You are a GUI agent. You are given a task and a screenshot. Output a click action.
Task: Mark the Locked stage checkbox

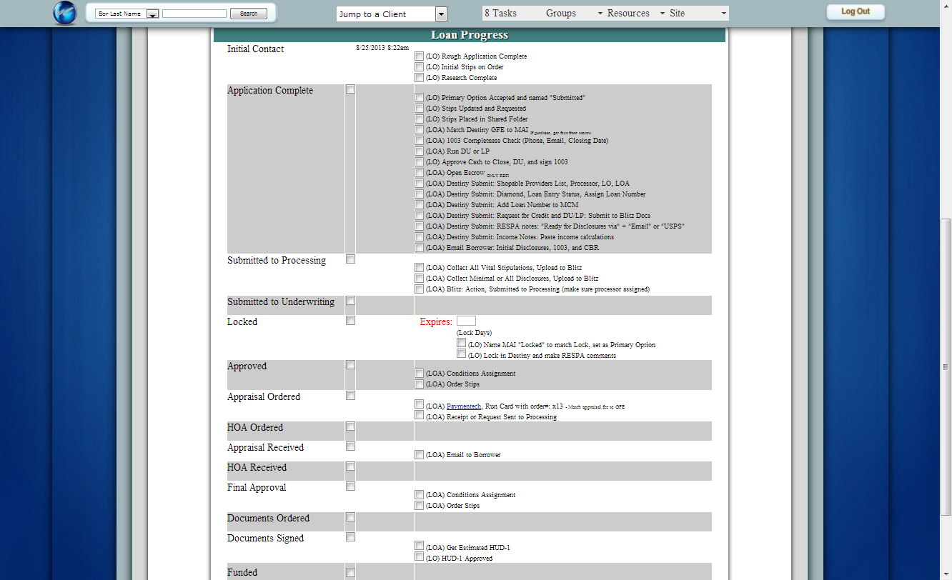click(x=350, y=321)
